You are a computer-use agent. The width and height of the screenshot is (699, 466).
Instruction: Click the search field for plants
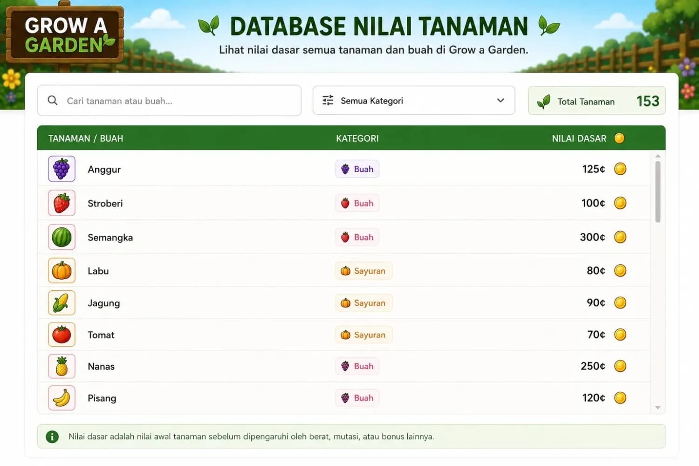[x=169, y=100]
